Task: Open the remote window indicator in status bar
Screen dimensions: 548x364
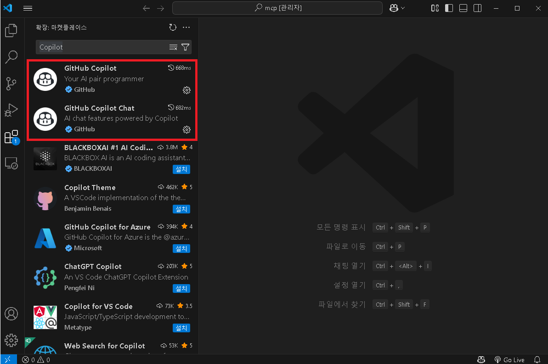Action: tap(8, 359)
